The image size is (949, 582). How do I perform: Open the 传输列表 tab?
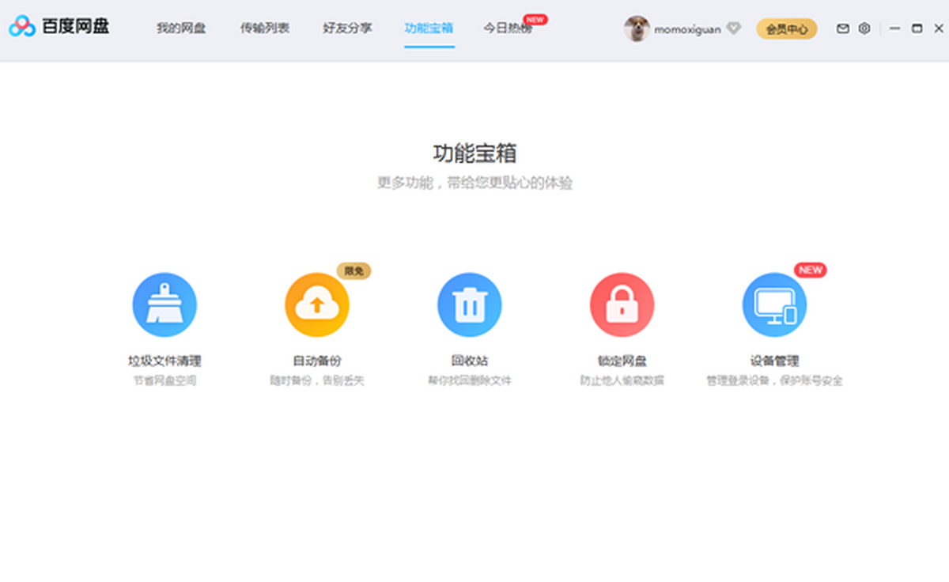265,28
